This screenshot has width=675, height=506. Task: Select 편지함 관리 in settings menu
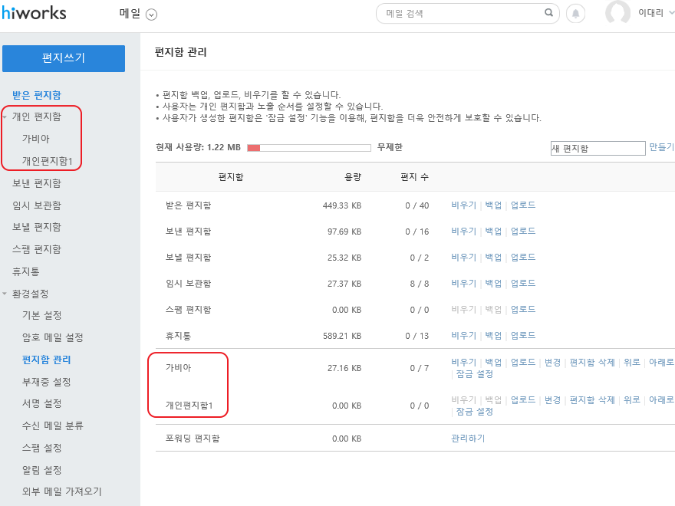[x=47, y=360]
